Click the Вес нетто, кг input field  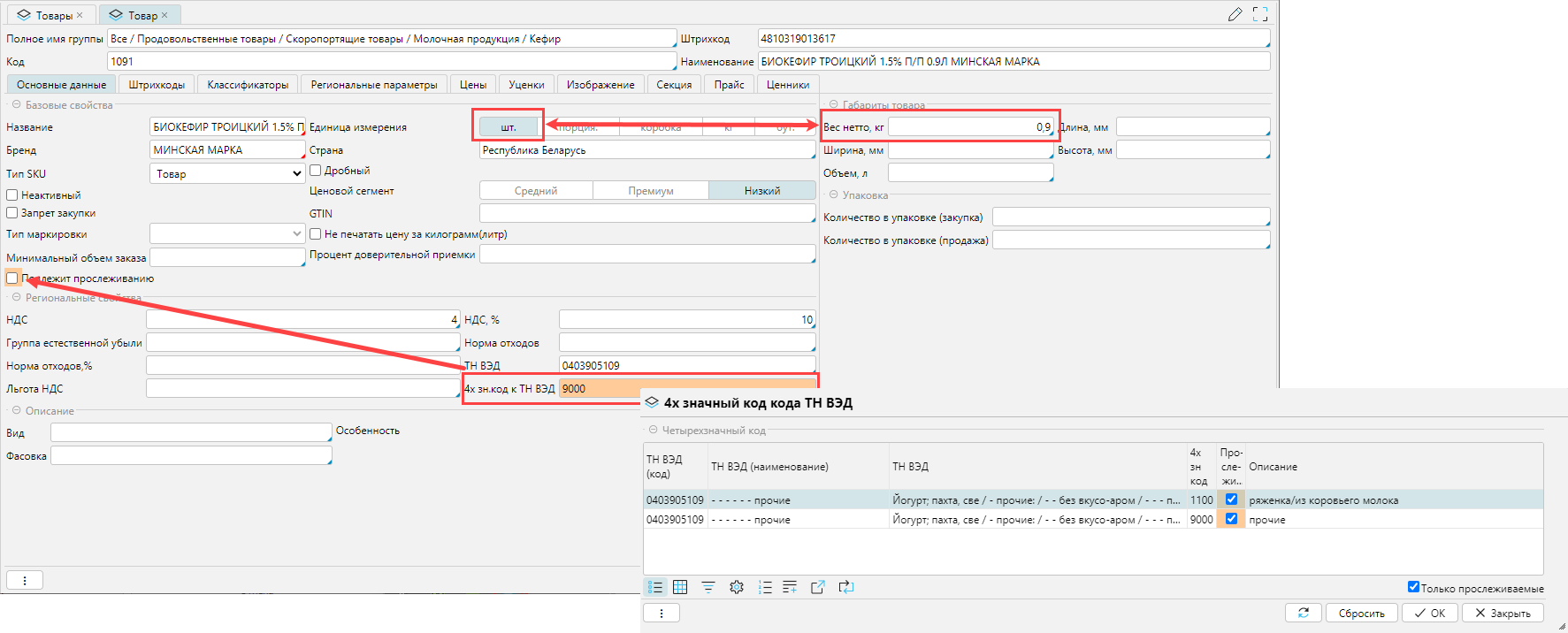coord(970,127)
